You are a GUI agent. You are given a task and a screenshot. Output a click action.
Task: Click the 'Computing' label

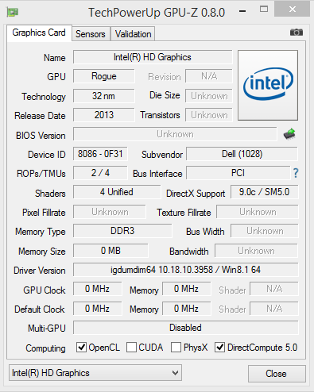coord(45,348)
